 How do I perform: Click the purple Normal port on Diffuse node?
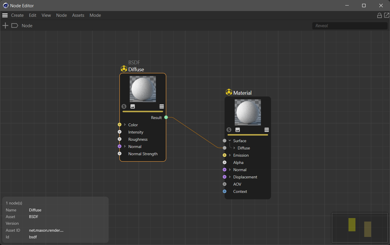(x=120, y=146)
